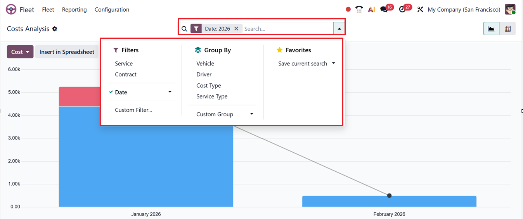523x219 pixels.
Task: Click Insert in Spreadsheet button
Action: (x=67, y=52)
